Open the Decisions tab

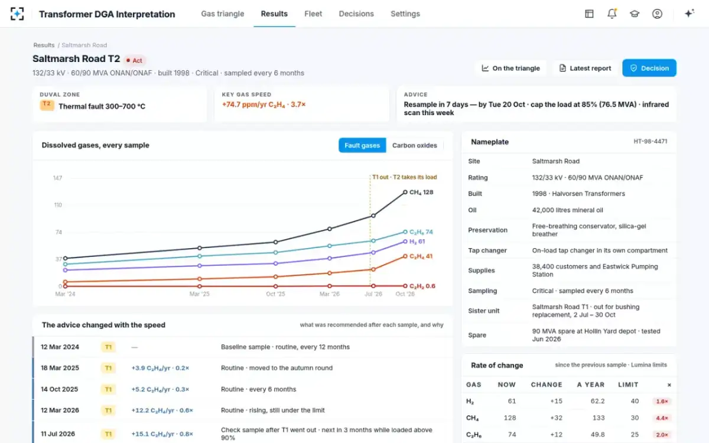356,14
